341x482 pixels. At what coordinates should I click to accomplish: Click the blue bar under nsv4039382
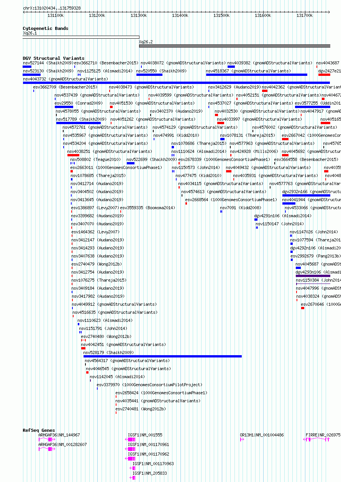[231, 67]
